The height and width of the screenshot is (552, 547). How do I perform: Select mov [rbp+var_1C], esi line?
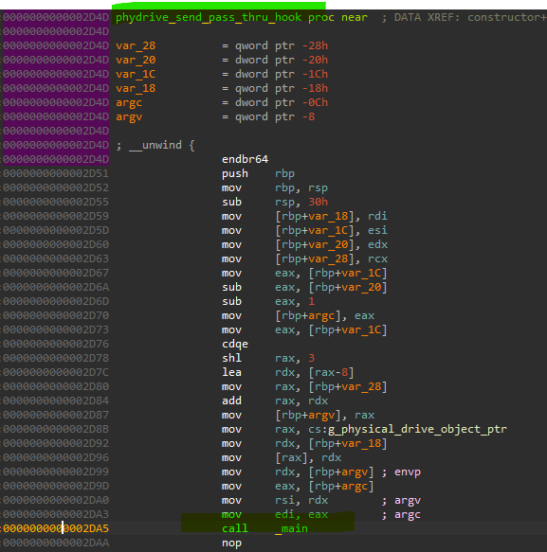[x=304, y=231]
